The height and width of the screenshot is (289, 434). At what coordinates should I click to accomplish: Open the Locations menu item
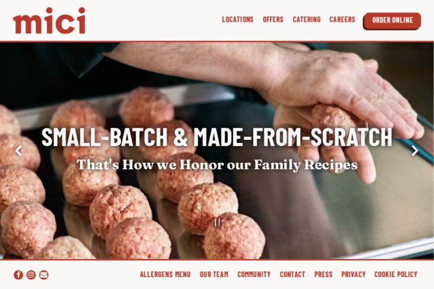point(238,20)
